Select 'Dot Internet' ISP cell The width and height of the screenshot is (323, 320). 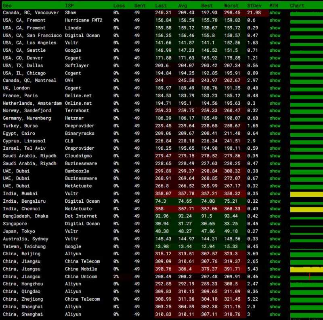click(81, 216)
